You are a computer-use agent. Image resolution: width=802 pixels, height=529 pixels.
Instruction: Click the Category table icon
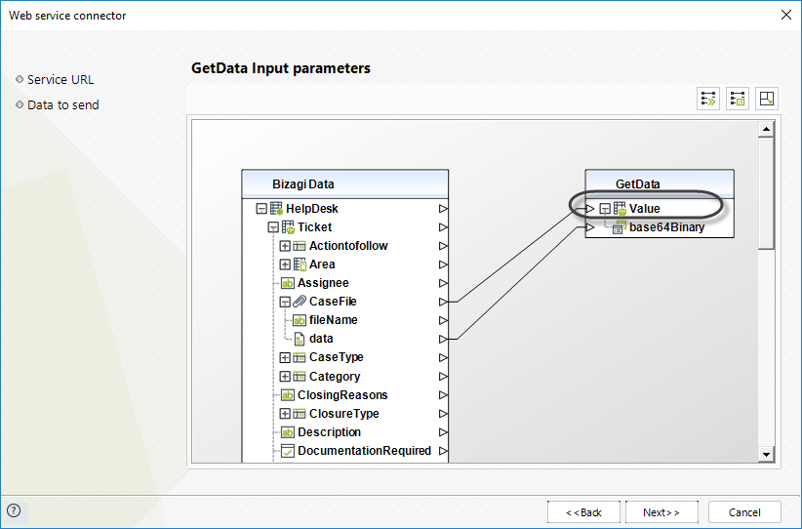(x=300, y=377)
